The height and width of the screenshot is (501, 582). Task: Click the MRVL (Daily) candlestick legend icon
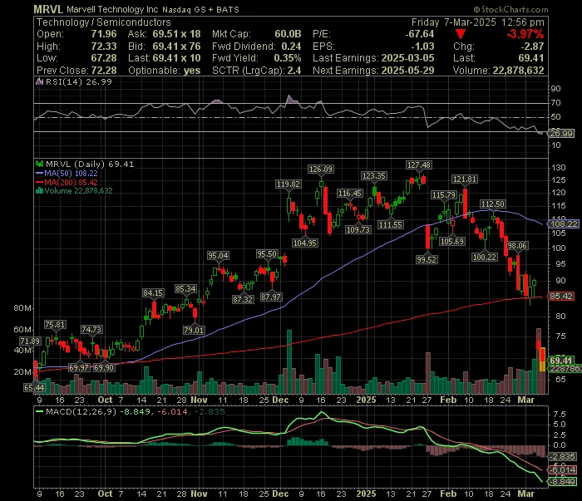(39, 164)
